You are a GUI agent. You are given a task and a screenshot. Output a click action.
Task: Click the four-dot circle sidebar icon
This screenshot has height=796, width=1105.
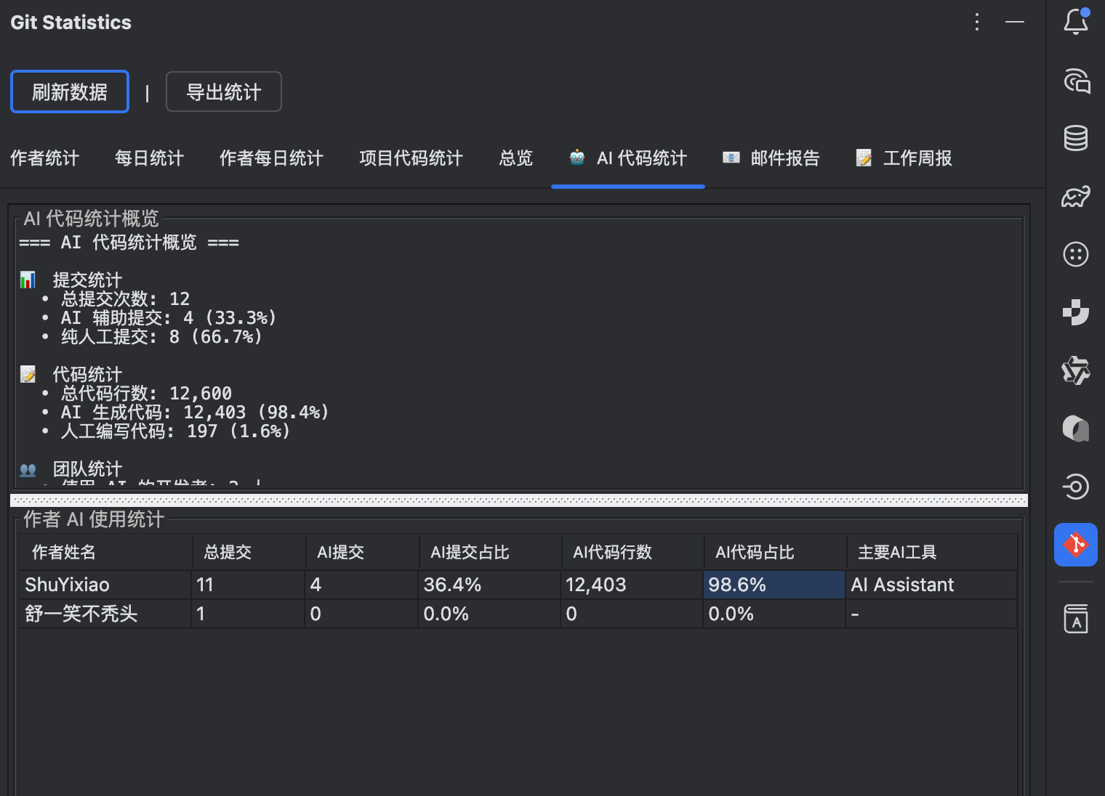coord(1076,254)
